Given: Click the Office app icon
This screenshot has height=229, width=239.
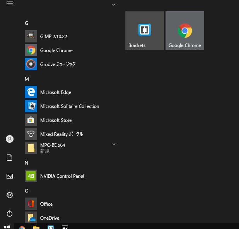Looking at the screenshot, I should 31,204.
